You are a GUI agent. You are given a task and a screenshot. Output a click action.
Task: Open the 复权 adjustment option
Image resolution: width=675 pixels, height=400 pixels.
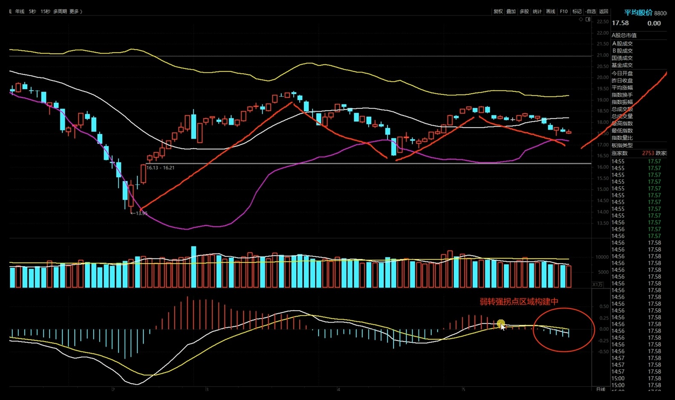(498, 12)
